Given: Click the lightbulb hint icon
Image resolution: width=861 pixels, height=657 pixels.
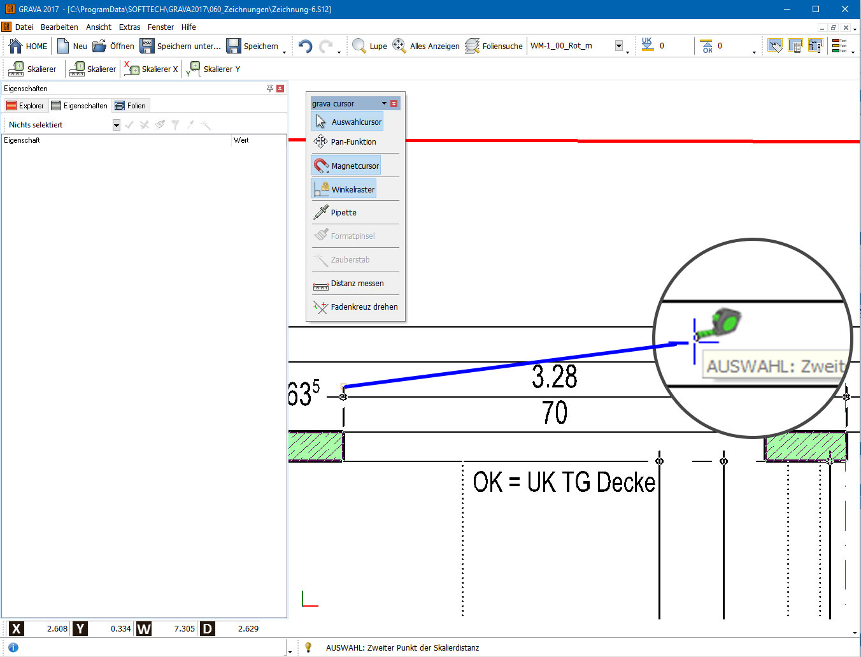Looking at the screenshot, I should point(308,647).
